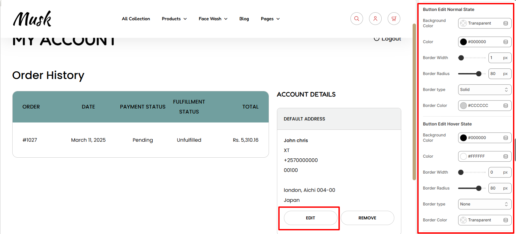Click Hover State Border Width slider handle
Viewport: 516px width, 234px height.
tap(461, 172)
